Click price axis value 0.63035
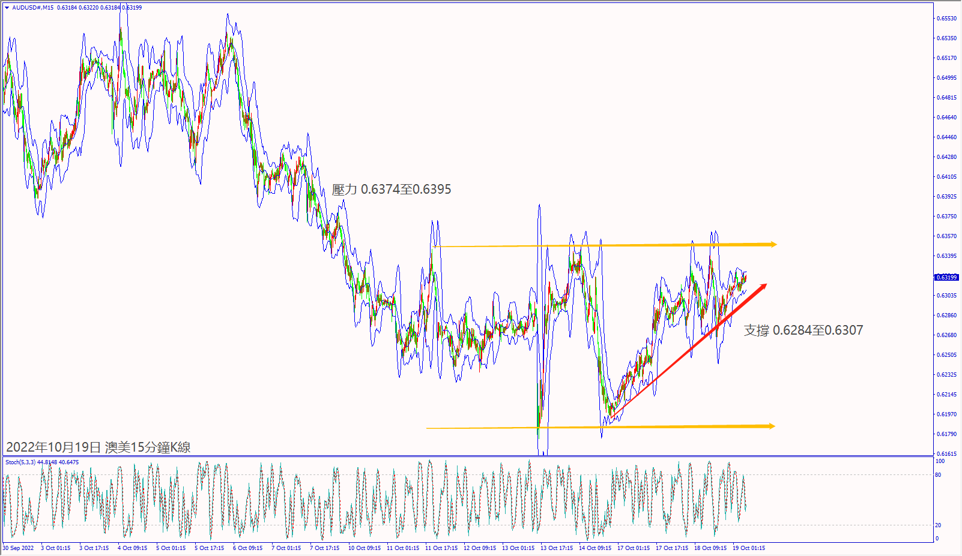Screen dimensions: 962x556 coord(947,296)
